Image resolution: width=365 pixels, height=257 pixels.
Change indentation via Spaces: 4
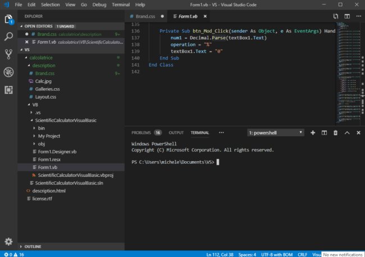247,254
